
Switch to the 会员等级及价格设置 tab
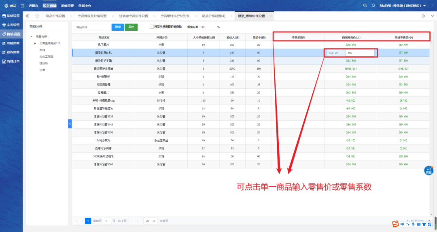[x=92, y=16]
